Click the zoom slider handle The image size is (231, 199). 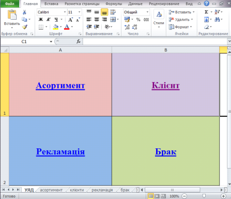(x=204, y=196)
